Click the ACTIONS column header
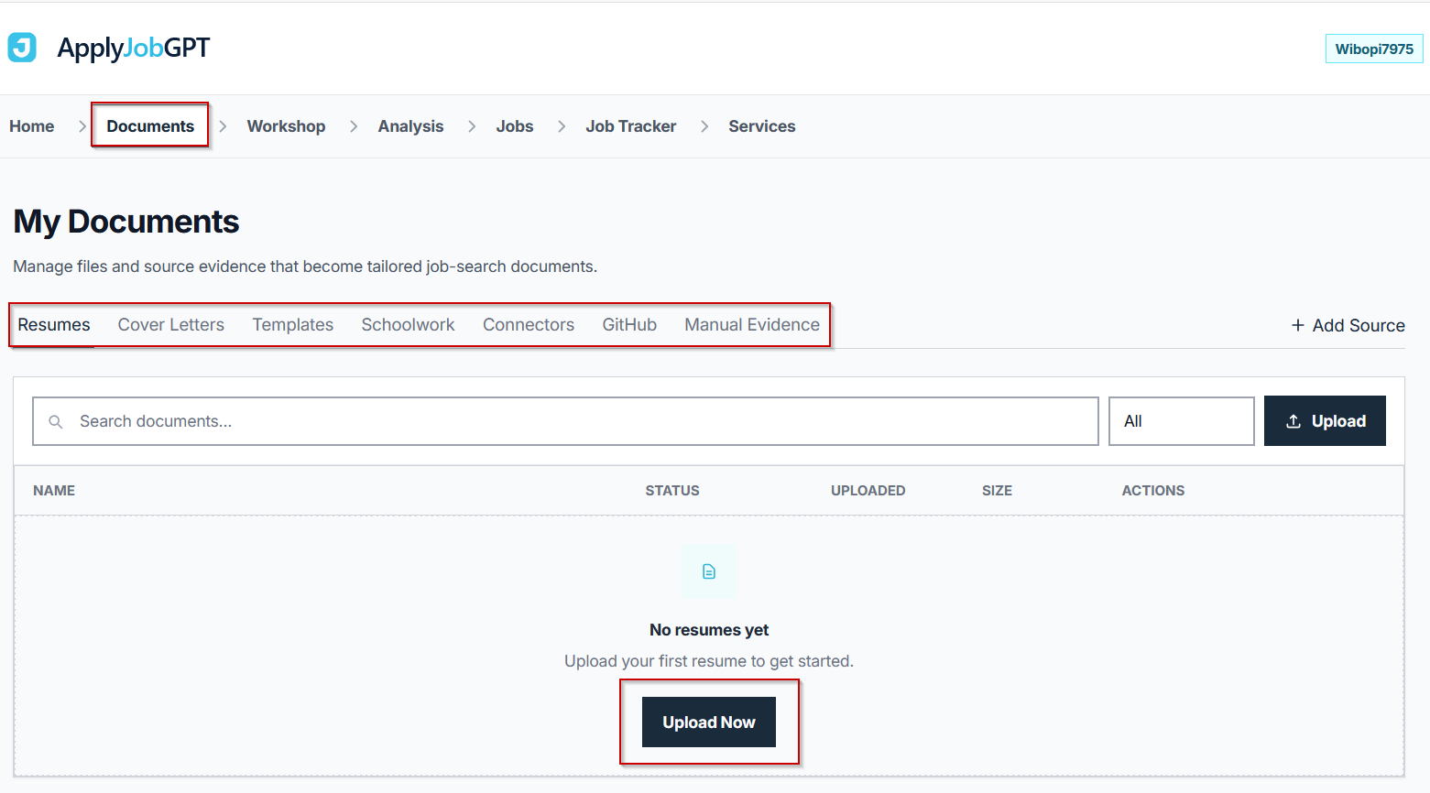The image size is (1430, 793). [x=1153, y=491]
